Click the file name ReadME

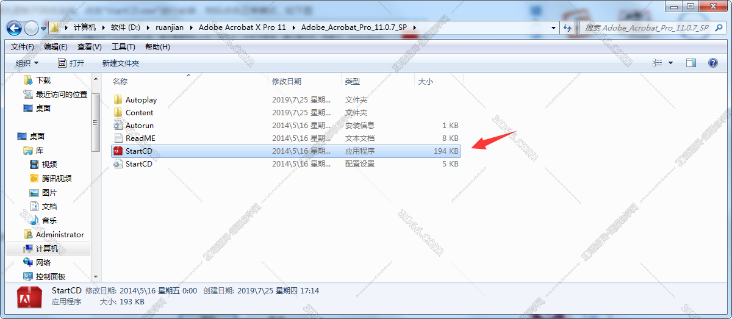[x=140, y=138]
